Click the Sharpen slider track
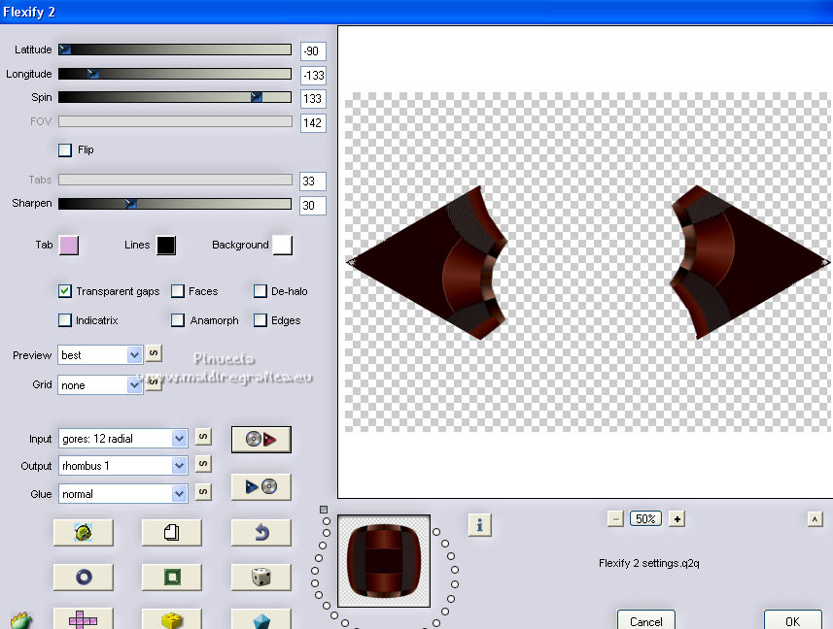 (175, 204)
